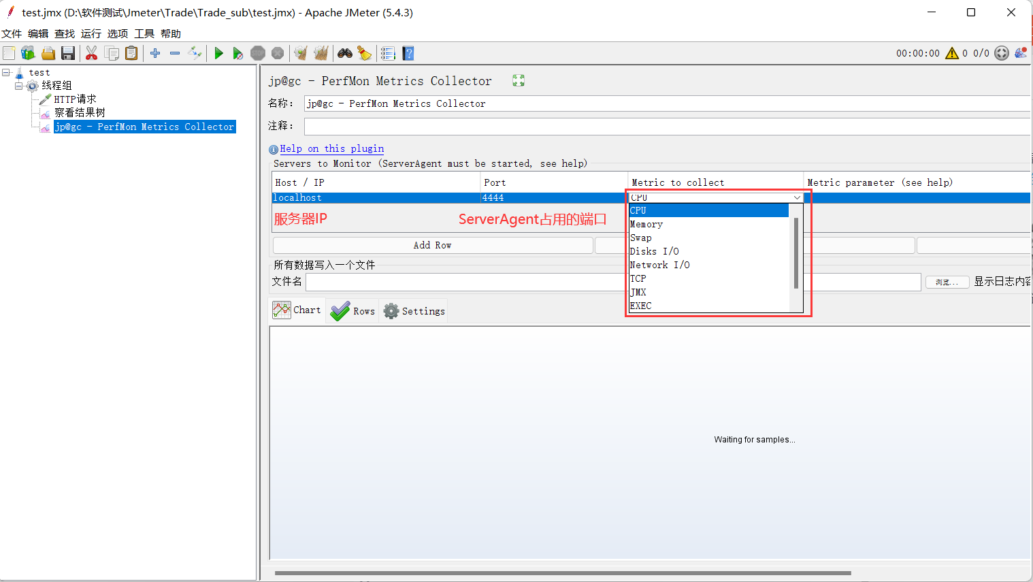View the JMeter log via warning triangle

pos(951,53)
